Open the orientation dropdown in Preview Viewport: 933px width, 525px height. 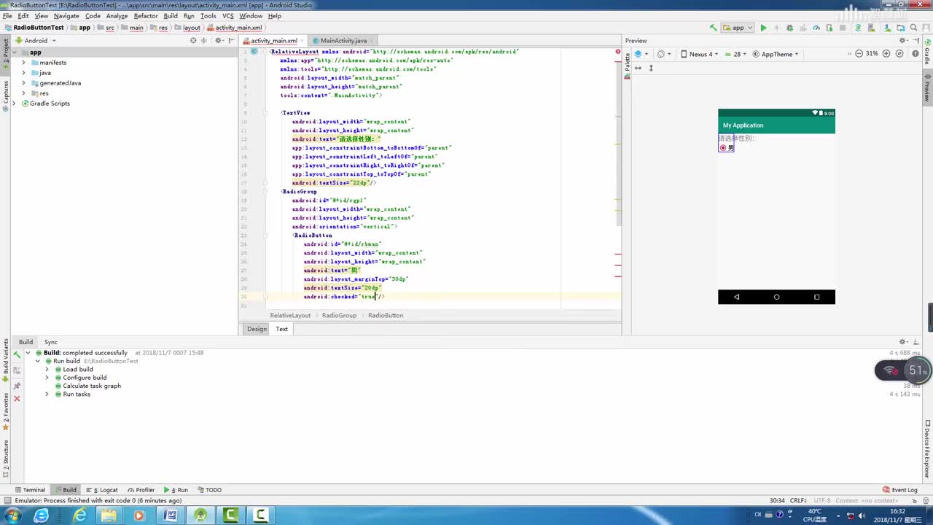point(663,53)
